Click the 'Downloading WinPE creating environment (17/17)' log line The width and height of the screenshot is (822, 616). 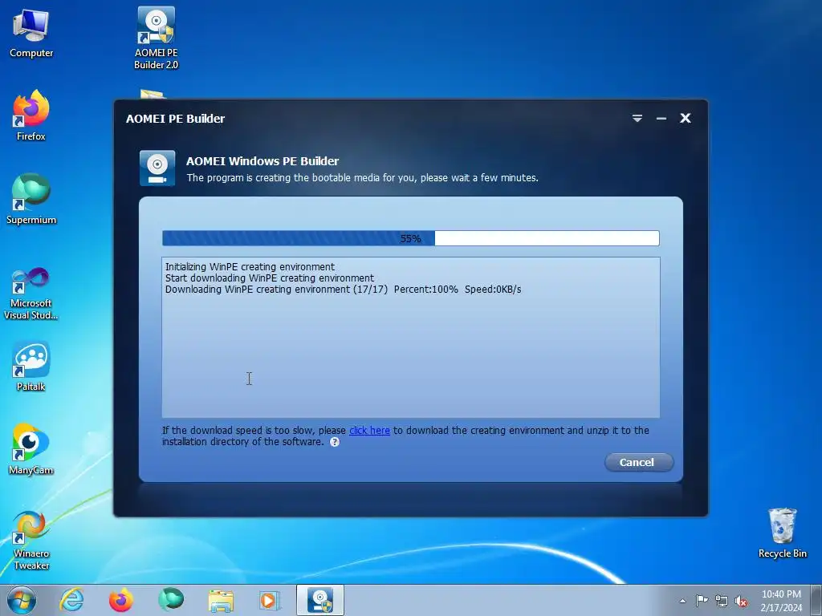pyautogui.click(x=343, y=290)
